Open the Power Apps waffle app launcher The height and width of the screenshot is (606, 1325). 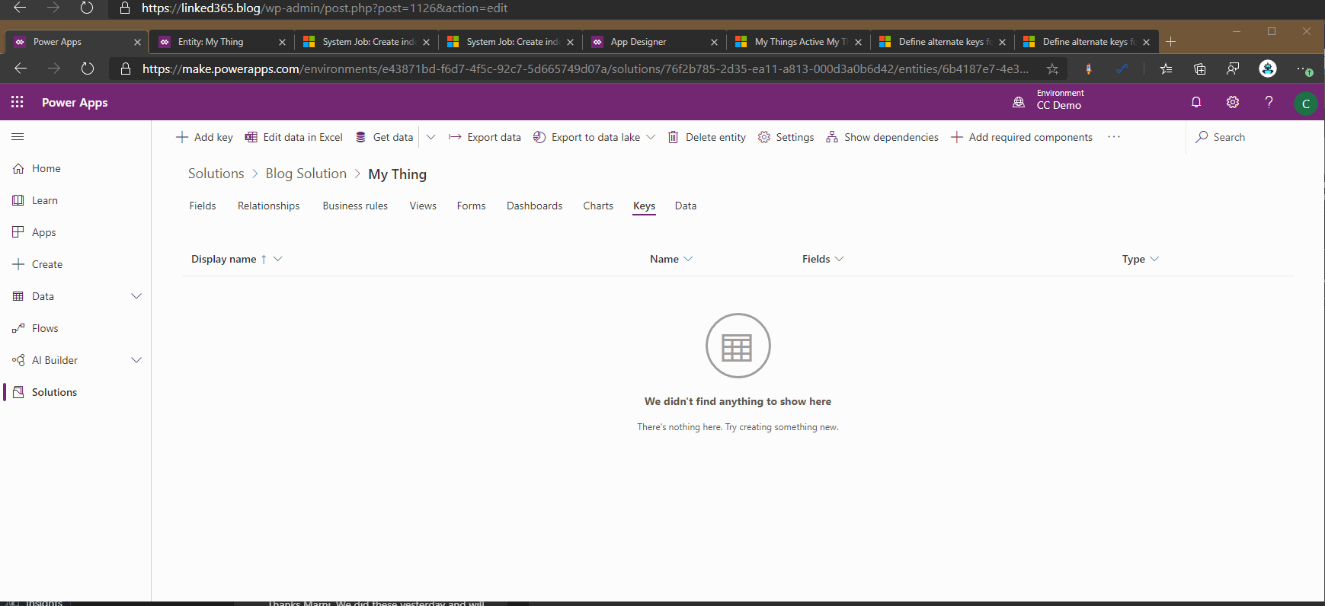[17, 102]
